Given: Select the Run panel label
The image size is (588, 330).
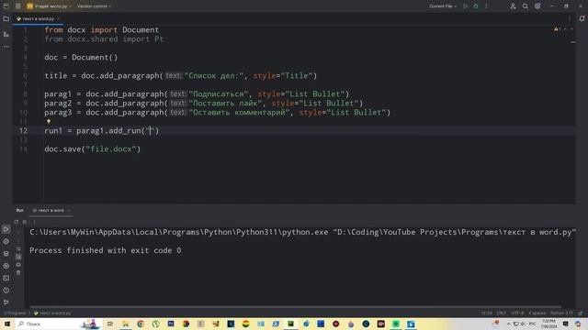Looking at the screenshot, I should point(19,210).
